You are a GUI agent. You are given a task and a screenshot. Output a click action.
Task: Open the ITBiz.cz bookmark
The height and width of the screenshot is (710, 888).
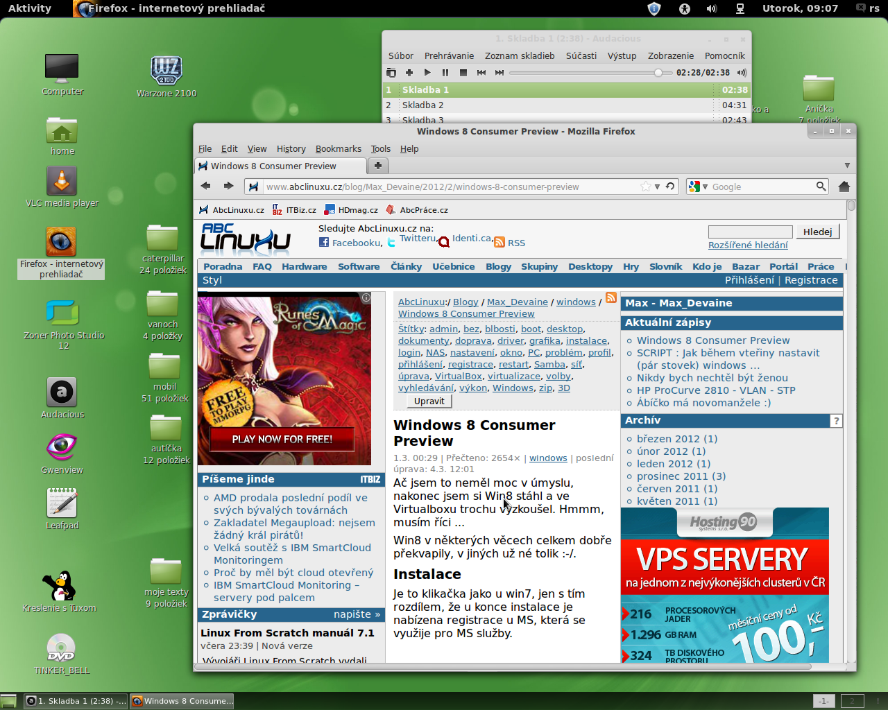294,210
